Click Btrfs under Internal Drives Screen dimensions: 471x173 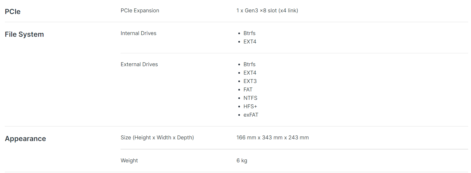tap(249, 33)
